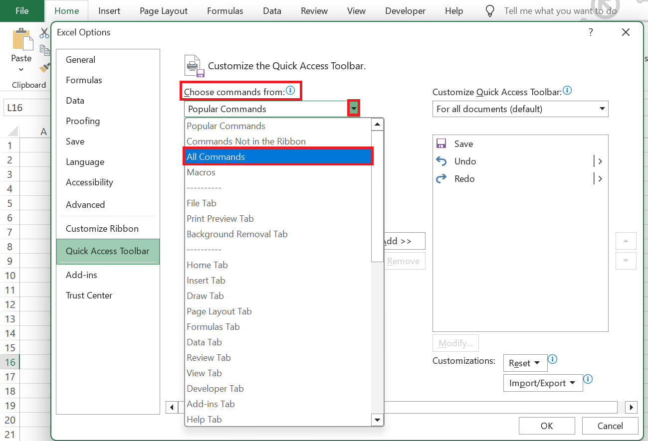Open the File ribbon tab
The width and height of the screenshot is (648, 441).
22,10
